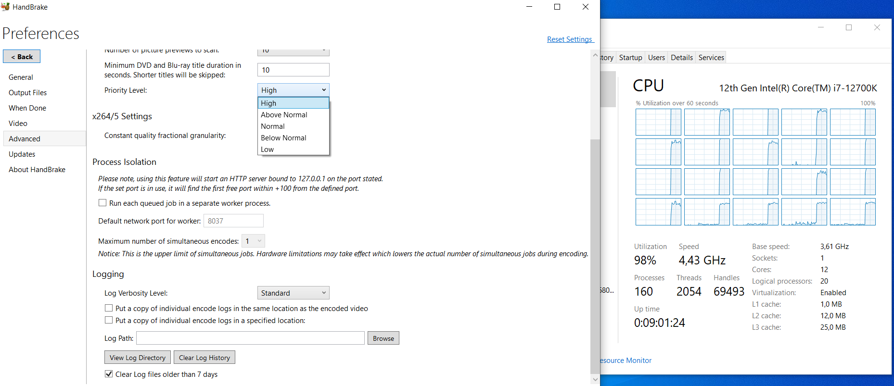
Task: Minimize the HandBrake window
Action: coord(529,7)
